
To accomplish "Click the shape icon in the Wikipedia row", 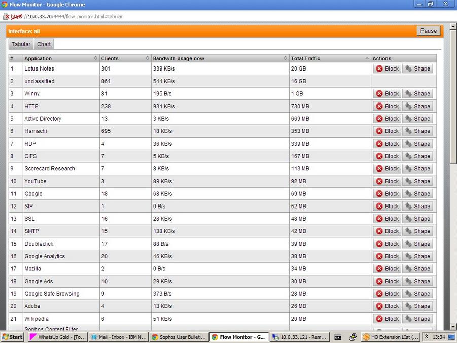I will pos(409,319).
